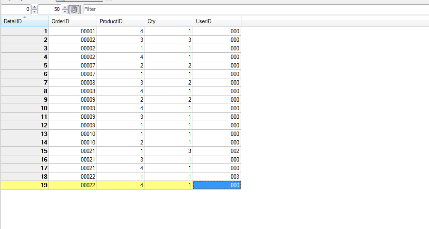Select OrderID cell 00021 in row 16
The image size is (429, 229).
(x=73, y=159)
